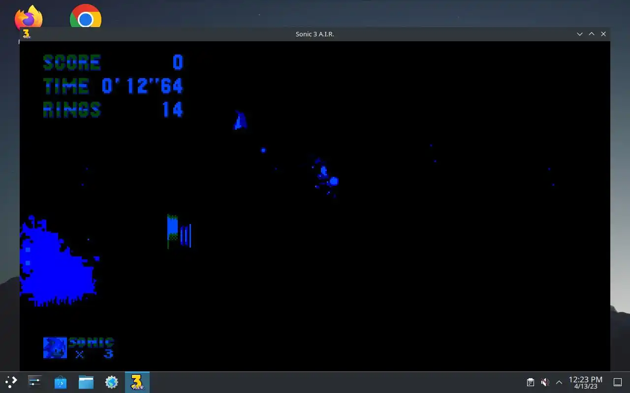Select the Sonic 3 A.I.R. taskbar entry
This screenshot has height=393, width=630.
point(137,382)
